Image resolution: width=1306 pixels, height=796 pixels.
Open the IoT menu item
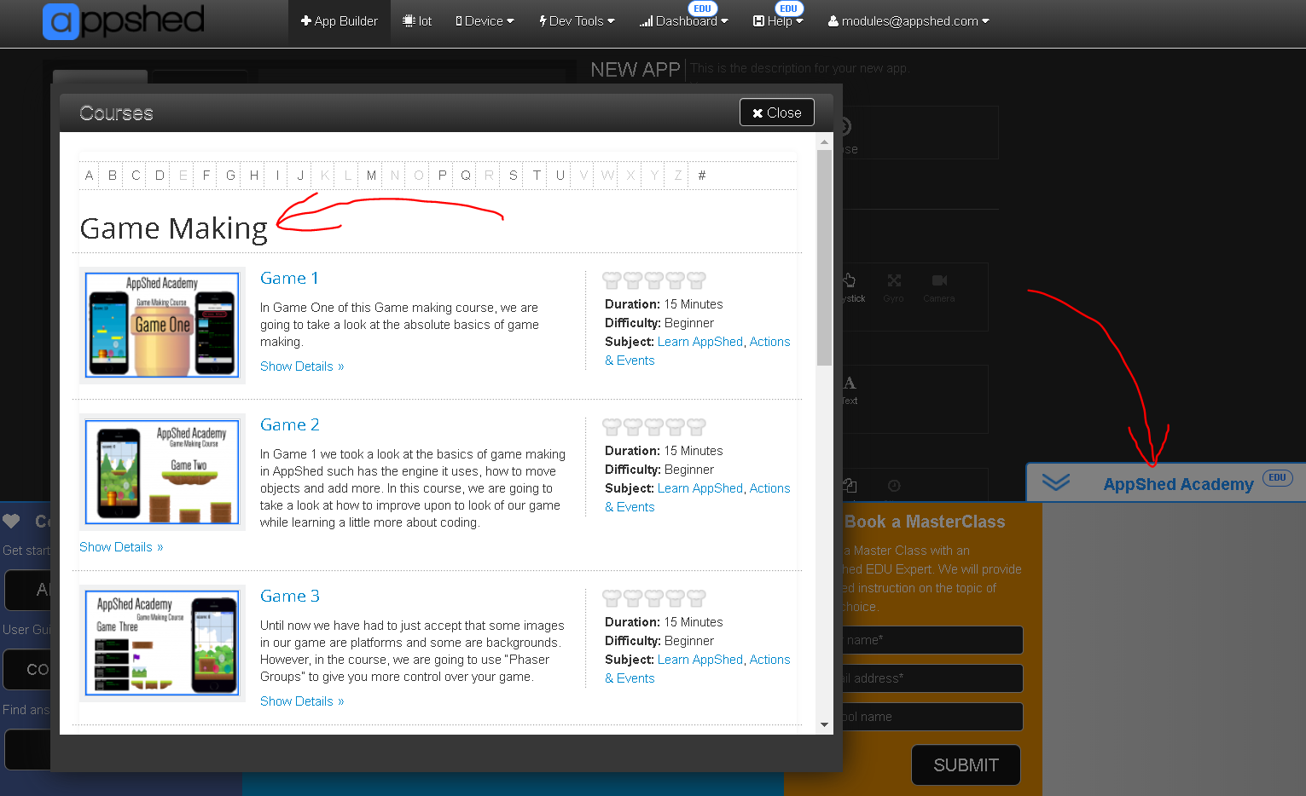click(x=417, y=21)
